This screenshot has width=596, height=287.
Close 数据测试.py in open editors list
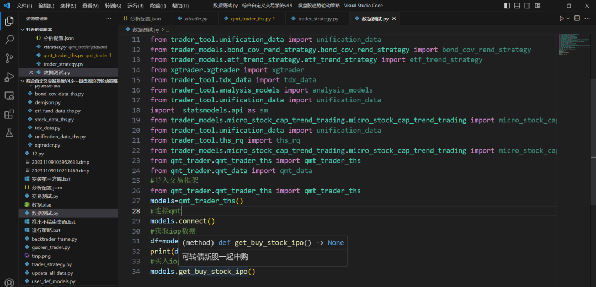pos(31,72)
